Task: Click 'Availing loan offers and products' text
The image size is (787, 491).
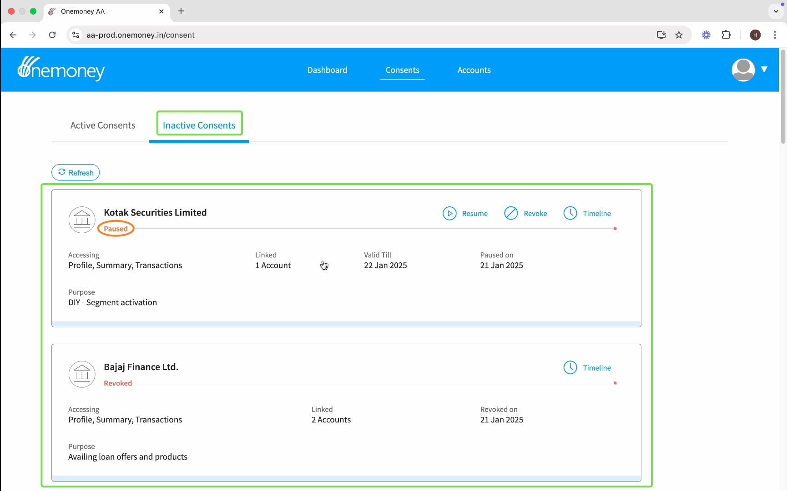Action: click(128, 457)
